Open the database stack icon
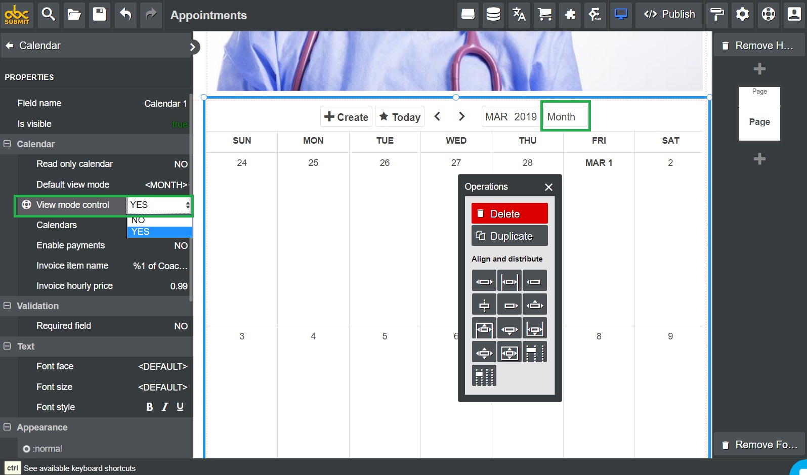 pyautogui.click(x=493, y=15)
